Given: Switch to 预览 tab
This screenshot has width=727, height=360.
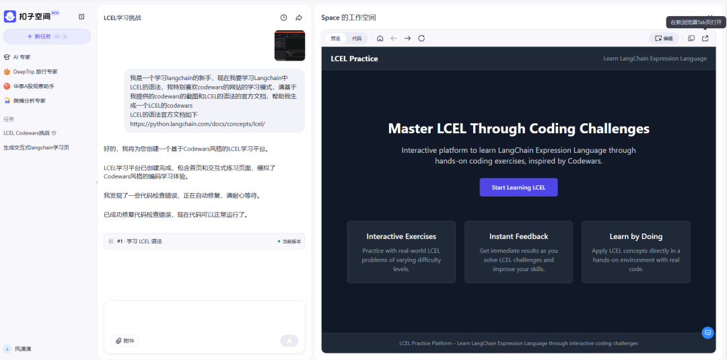Looking at the screenshot, I should (x=335, y=38).
